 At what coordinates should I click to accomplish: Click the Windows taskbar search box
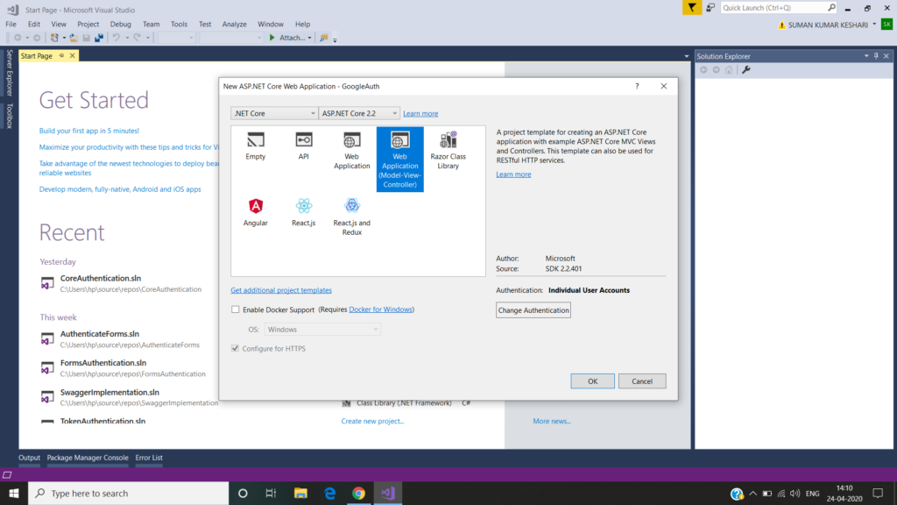tap(129, 494)
